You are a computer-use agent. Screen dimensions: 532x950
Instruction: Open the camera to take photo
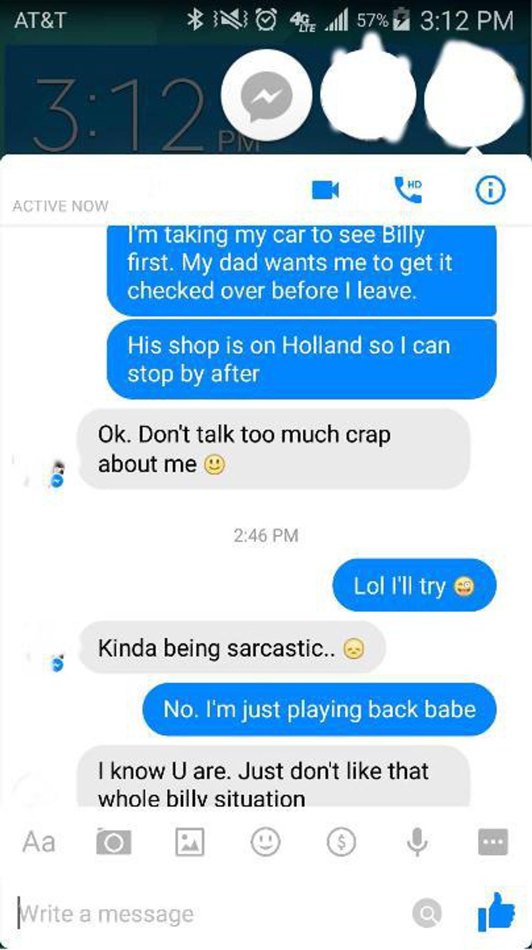pos(113,842)
